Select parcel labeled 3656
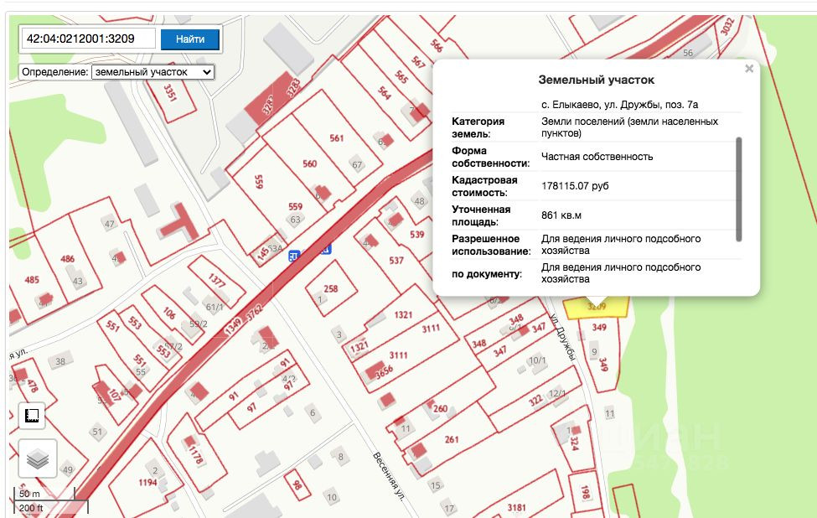The image size is (817, 518). [384, 371]
